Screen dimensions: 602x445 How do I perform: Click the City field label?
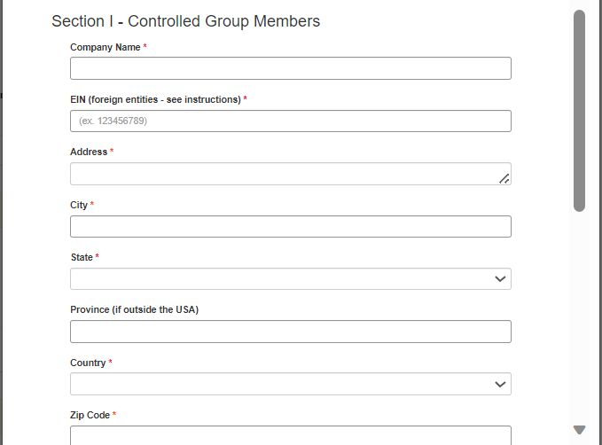(x=79, y=205)
